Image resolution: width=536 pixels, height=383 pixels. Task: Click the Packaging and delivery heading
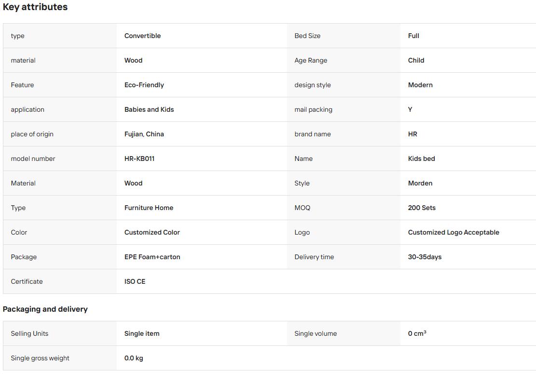pyautogui.click(x=45, y=309)
